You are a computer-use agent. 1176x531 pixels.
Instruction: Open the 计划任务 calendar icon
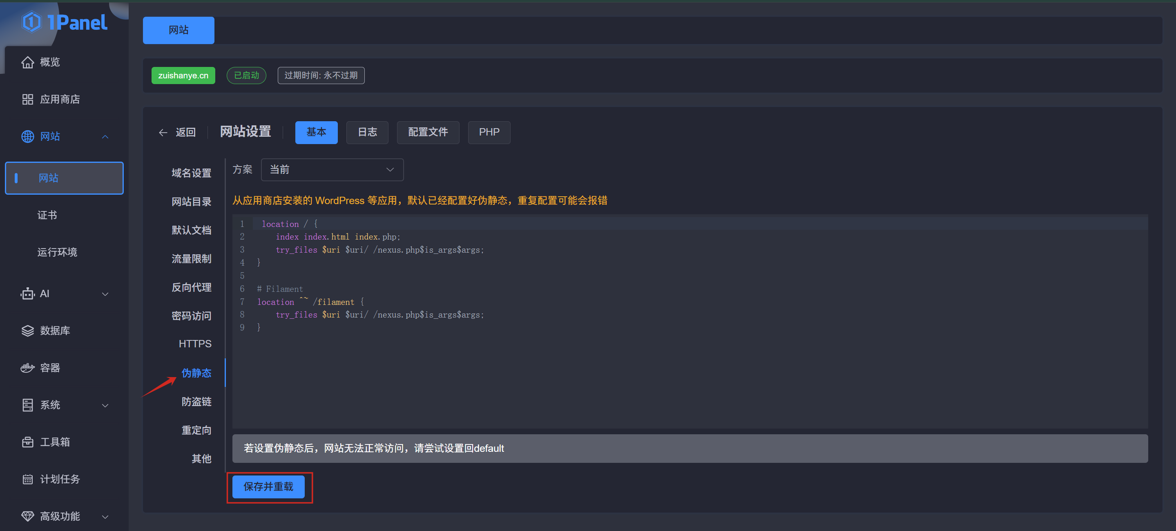pos(27,479)
